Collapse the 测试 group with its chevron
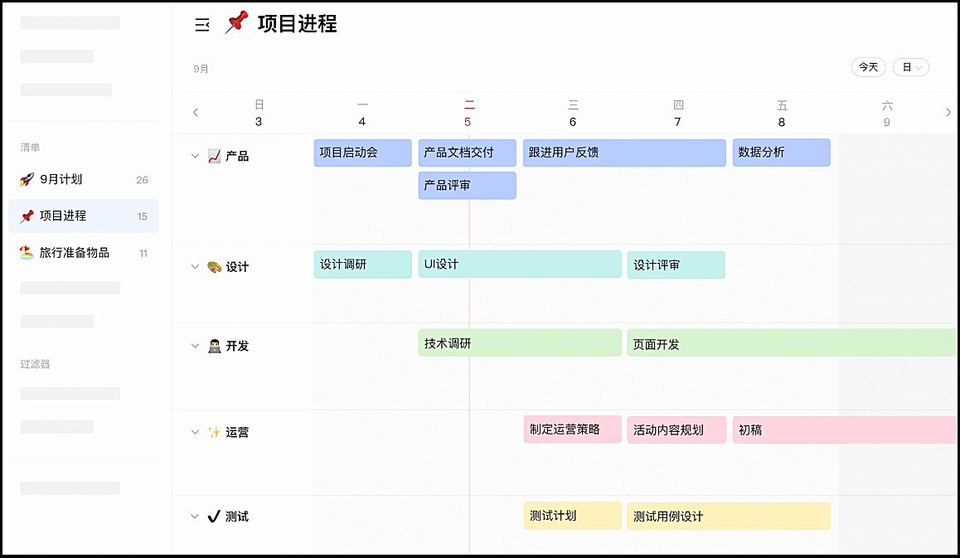960x558 pixels. point(194,516)
